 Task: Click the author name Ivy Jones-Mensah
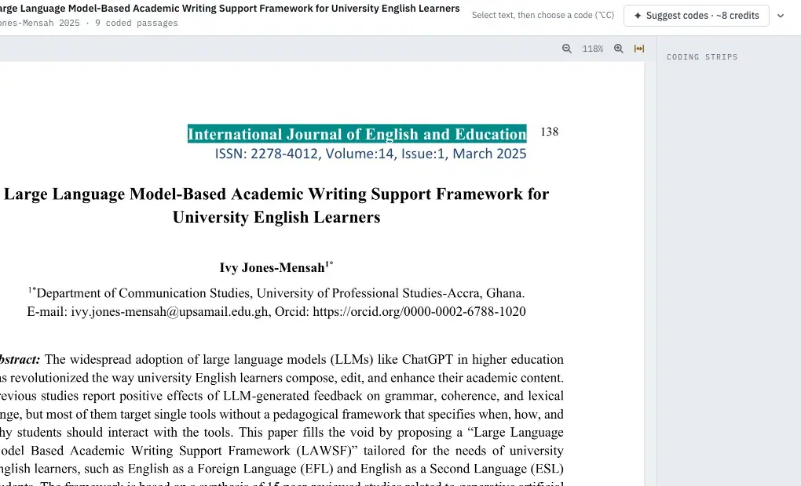[x=276, y=267]
